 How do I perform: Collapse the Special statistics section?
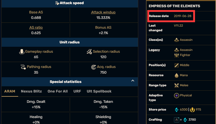(133, 81)
